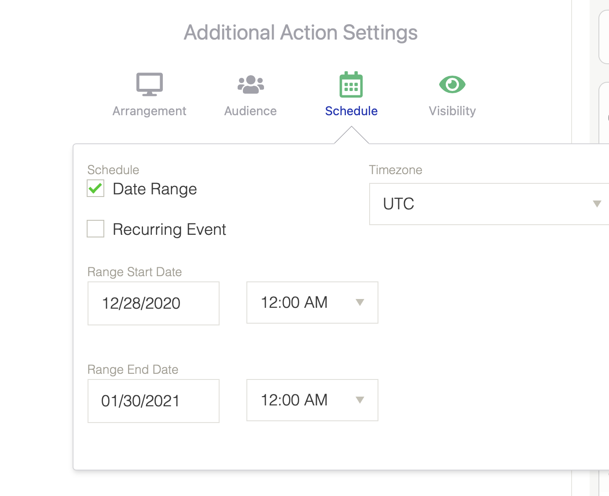Open the Audience tab label
Viewport: 609px width, 496px height.
[250, 111]
